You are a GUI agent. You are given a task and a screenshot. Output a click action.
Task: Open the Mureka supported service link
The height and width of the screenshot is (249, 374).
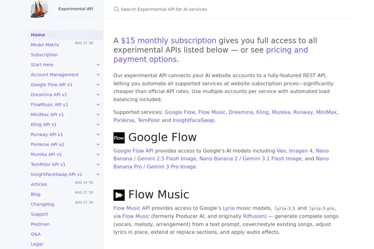pos(281,112)
